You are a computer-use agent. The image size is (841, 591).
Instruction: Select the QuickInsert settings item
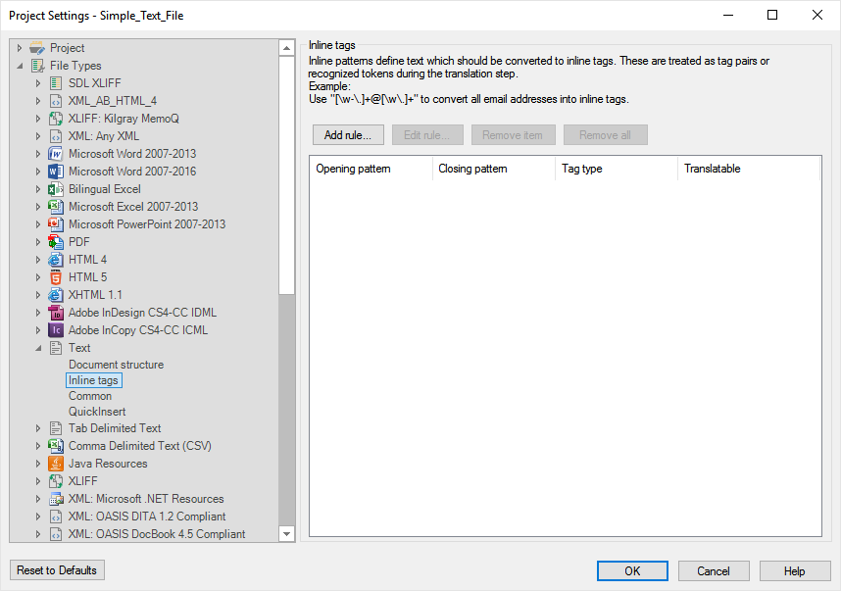(97, 412)
